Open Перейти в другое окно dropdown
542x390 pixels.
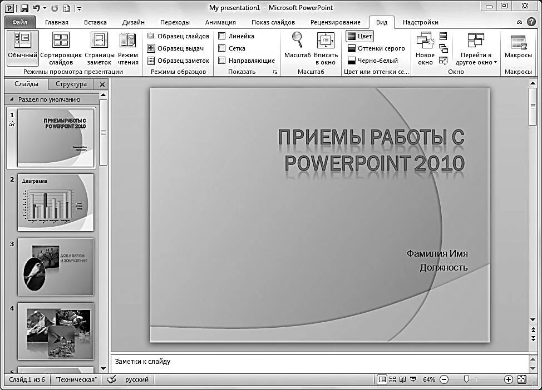[x=476, y=48]
